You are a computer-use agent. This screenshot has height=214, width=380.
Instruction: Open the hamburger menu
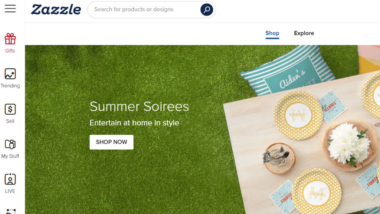coord(10,9)
